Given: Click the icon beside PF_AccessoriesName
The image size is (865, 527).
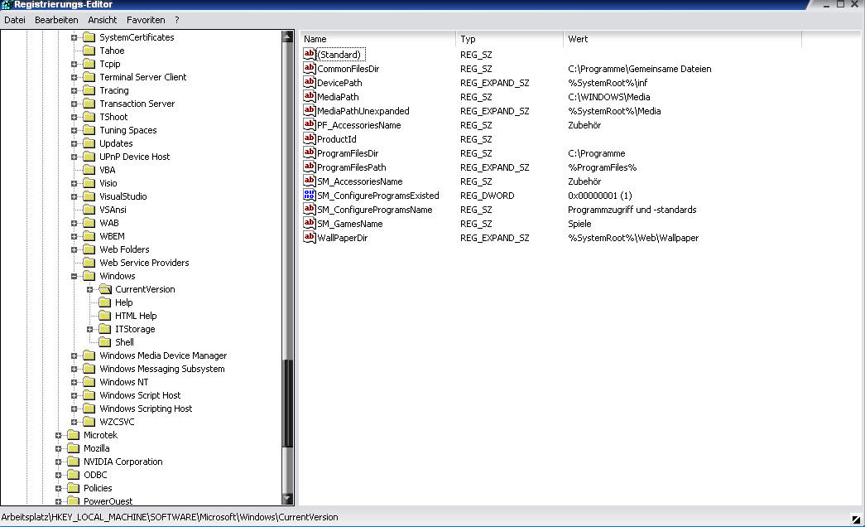Looking at the screenshot, I should tap(310, 125).
